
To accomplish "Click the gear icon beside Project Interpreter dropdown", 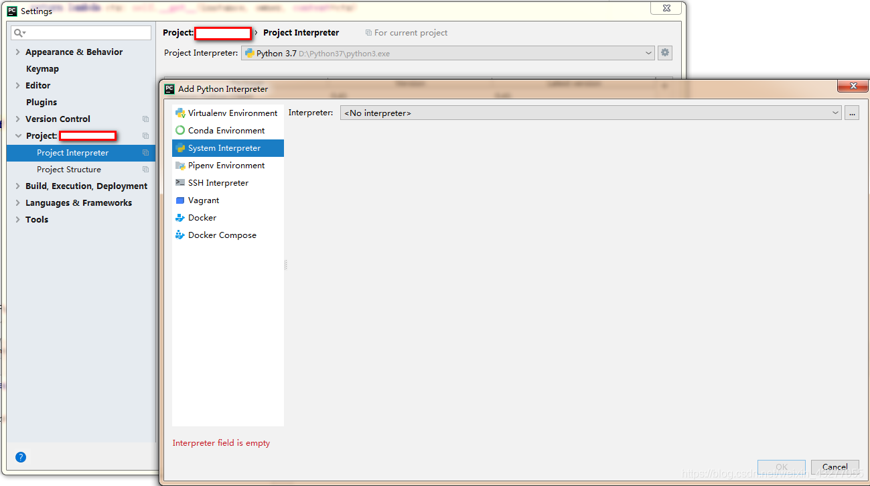I will click(x=664, y=53).
